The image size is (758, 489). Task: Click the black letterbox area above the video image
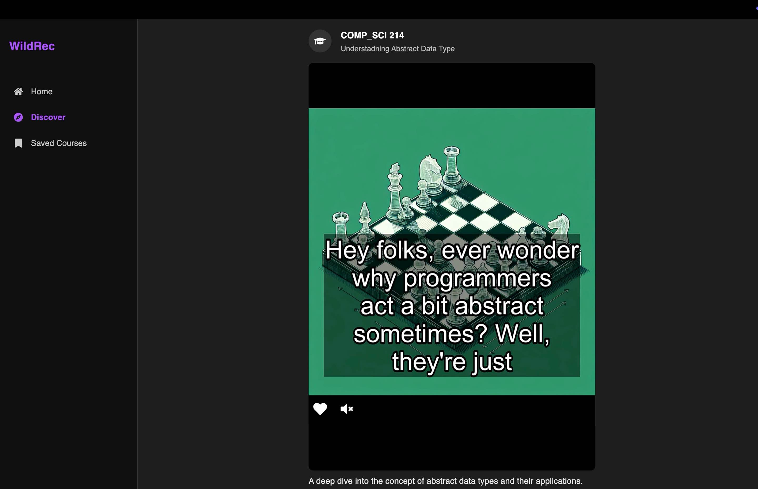pos(452,86)
